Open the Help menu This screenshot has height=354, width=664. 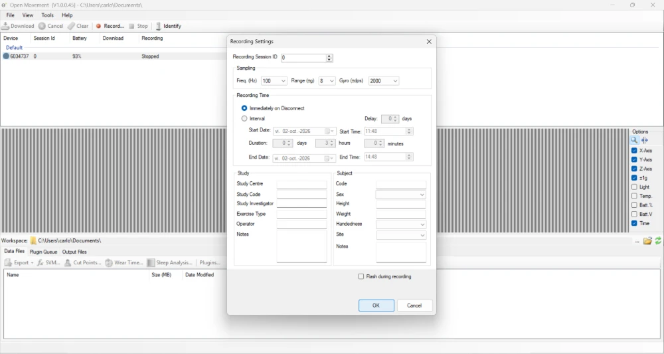click(67, 15)
